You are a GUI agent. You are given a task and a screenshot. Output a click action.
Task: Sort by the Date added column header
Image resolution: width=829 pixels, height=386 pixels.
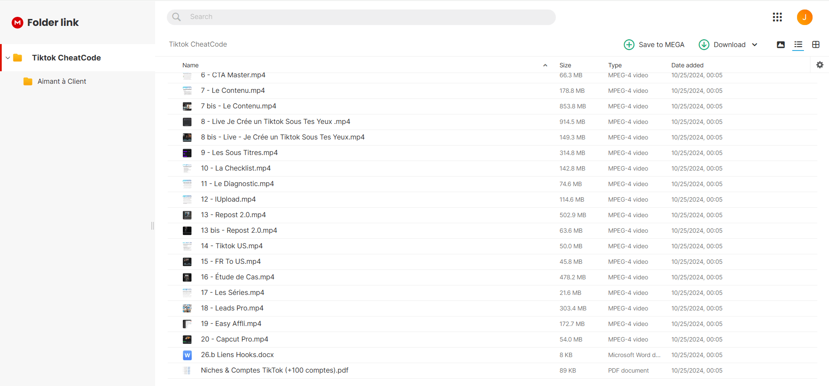point(687,65)
